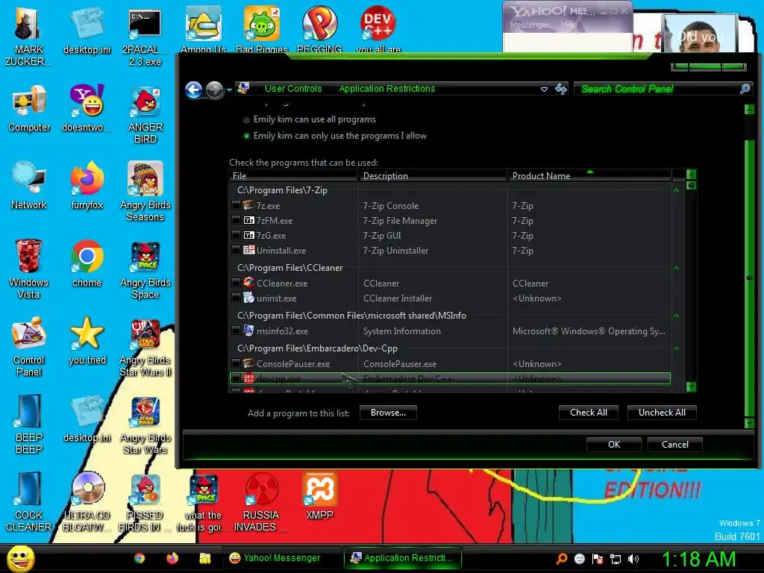Select the PEGGING desktop icon
The width and height of the screenshot is (764, 573).
coord(319,29)
